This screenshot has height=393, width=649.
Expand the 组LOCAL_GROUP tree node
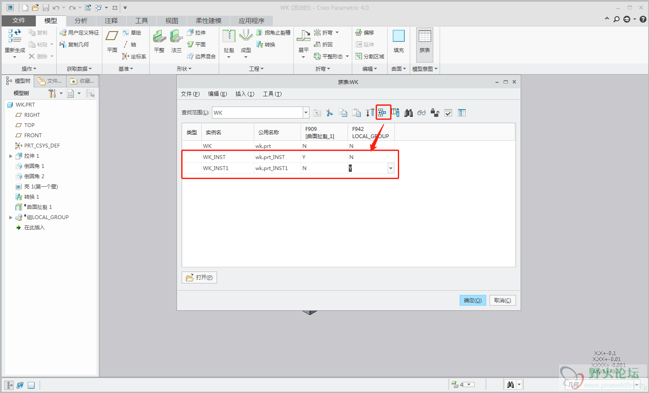(11, 217)
